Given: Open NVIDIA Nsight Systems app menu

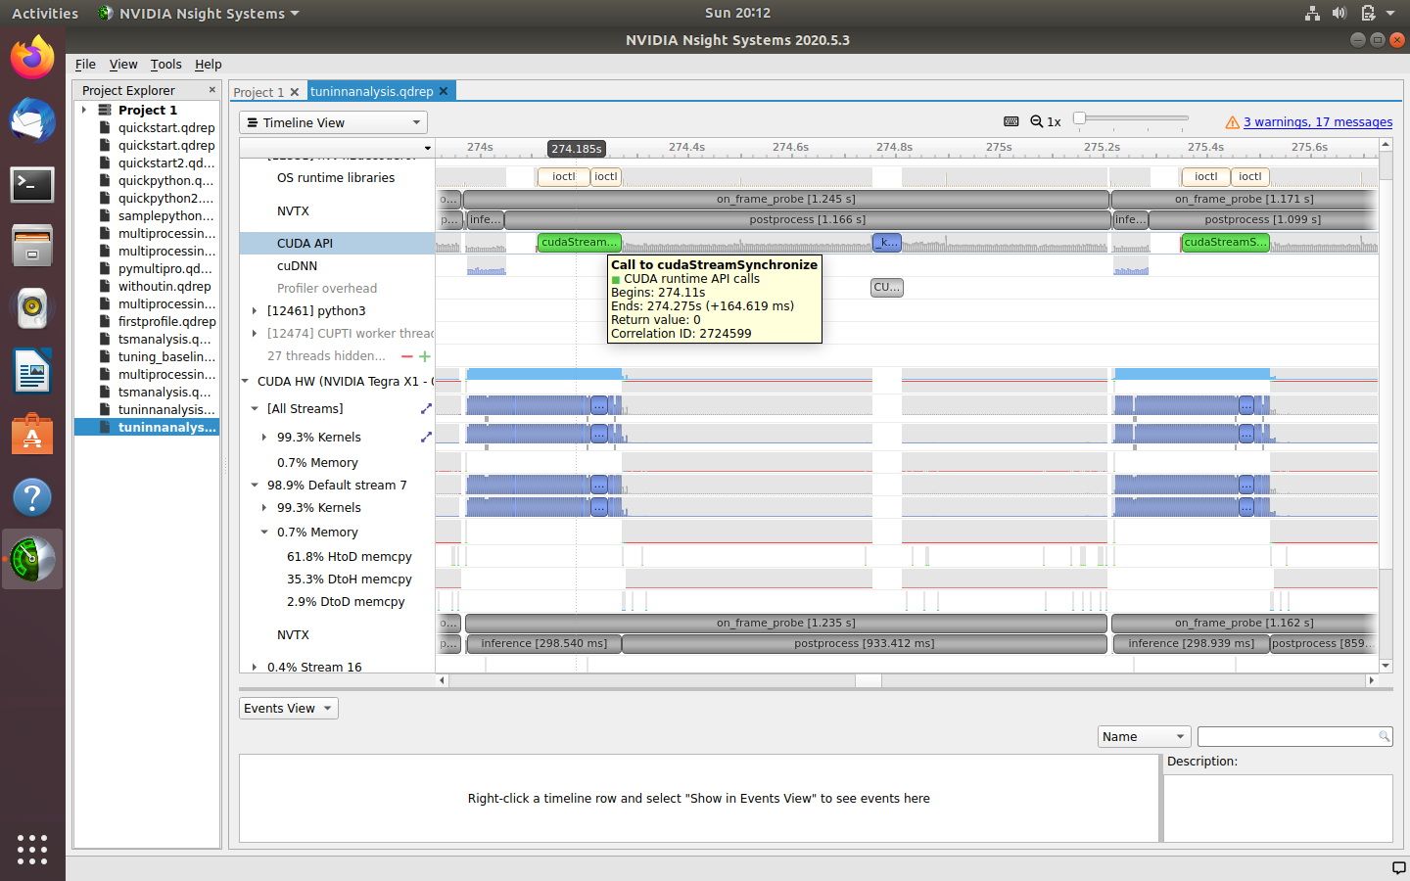Looking at the screenshot, I should (x=199, y=13).
